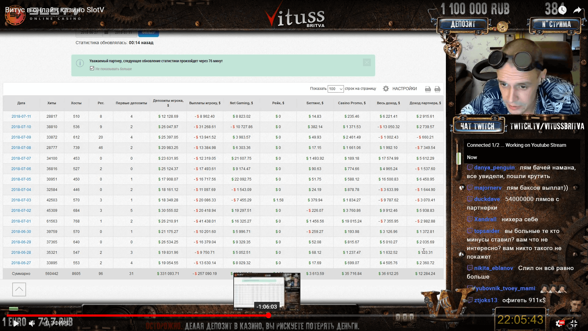Click the settings gear icon next to НАСТРОЙКИ
Viewport: 588px width, 331px height.
386,89
